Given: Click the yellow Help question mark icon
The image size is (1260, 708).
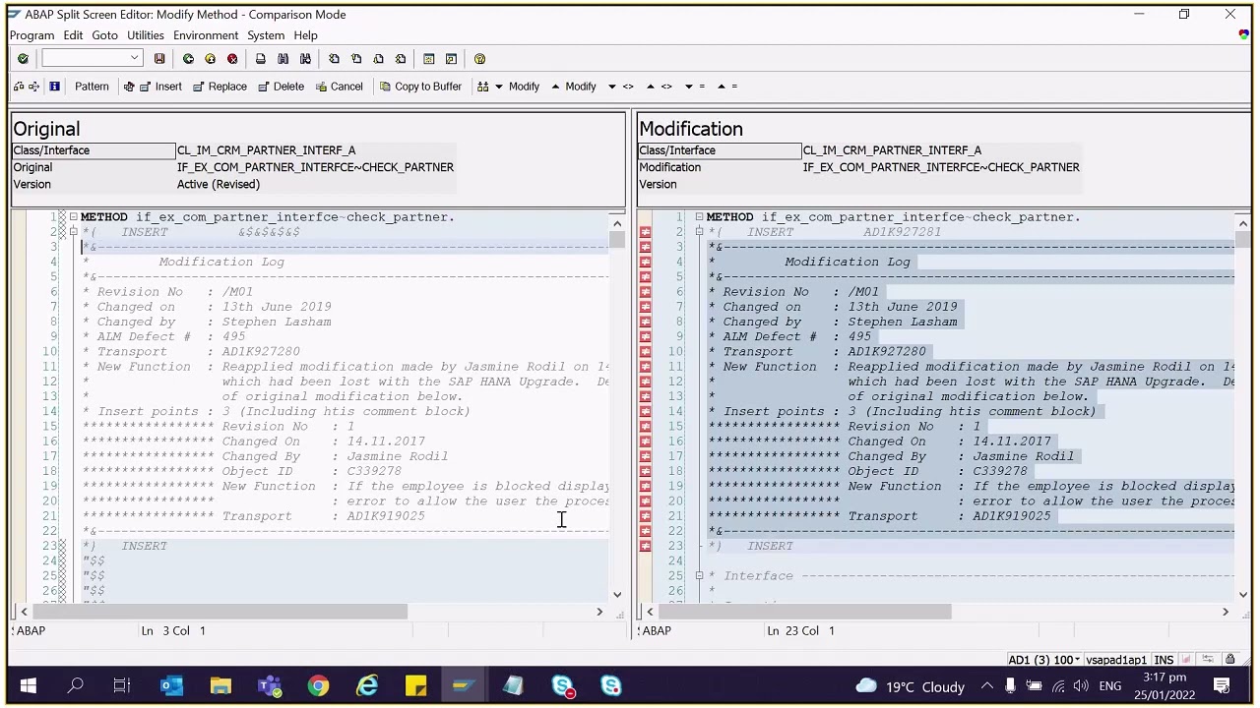Looking at the screenshot, I should (x=479, y=59).
